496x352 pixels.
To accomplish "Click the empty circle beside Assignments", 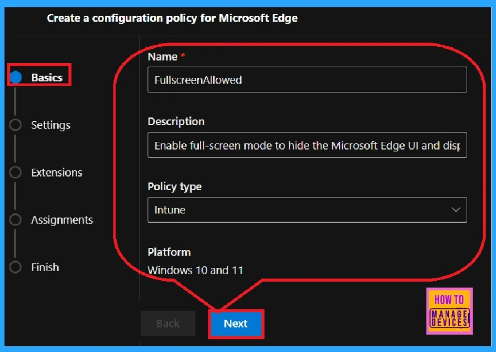I will 15,220.
